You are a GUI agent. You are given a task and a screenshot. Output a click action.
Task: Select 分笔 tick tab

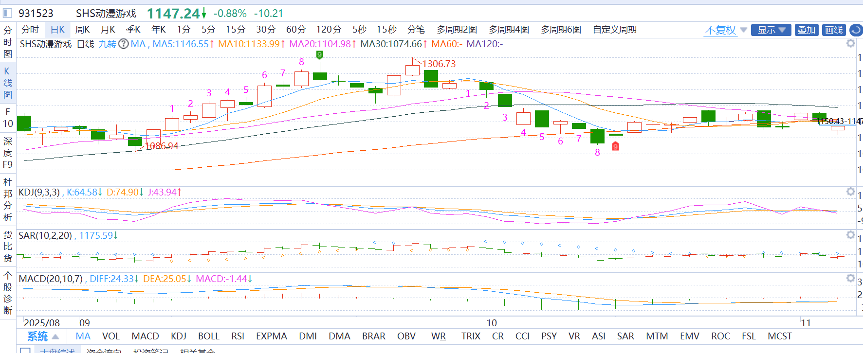pyautogui.click(x=416, y=30)
